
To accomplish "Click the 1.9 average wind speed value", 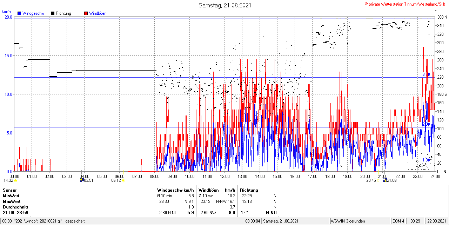I will click(x=191, y=207).
